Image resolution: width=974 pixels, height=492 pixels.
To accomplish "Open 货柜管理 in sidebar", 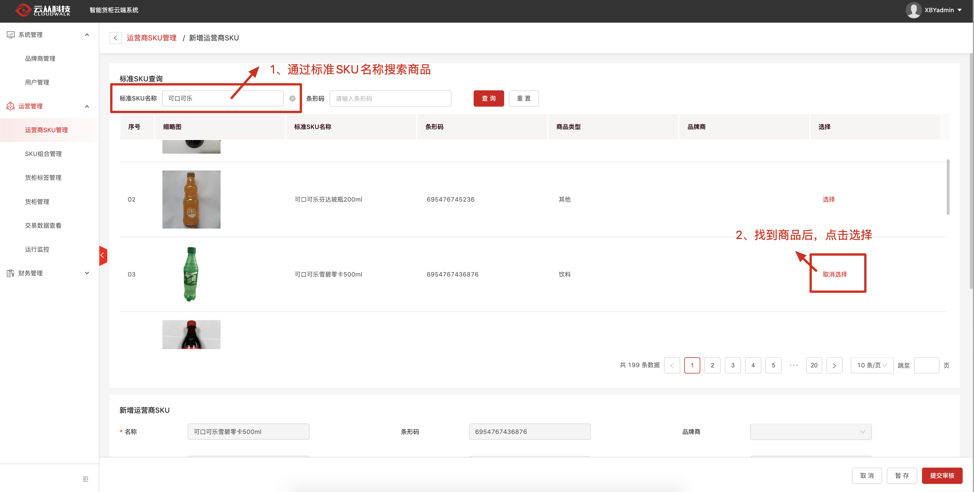I will 37,202.
